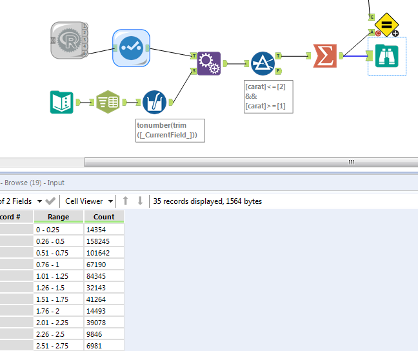This screenshot has height=351, width=418.
Task: Select the cell with range 2.51 - 2.75
Action: [x=59, y=346]
